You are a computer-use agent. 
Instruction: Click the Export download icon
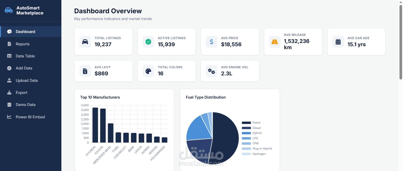(9, 92)
